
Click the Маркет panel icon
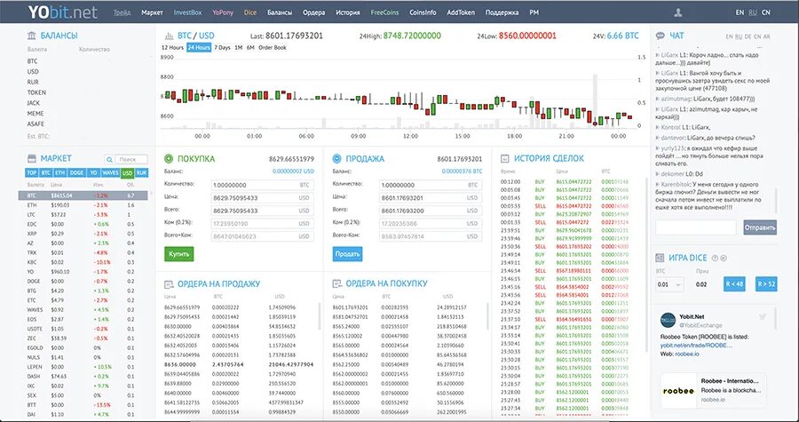pos(32,158)
